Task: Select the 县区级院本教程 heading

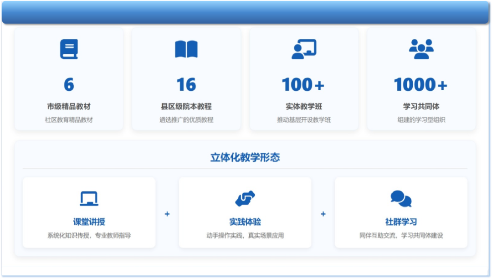Action: [186, 106]
